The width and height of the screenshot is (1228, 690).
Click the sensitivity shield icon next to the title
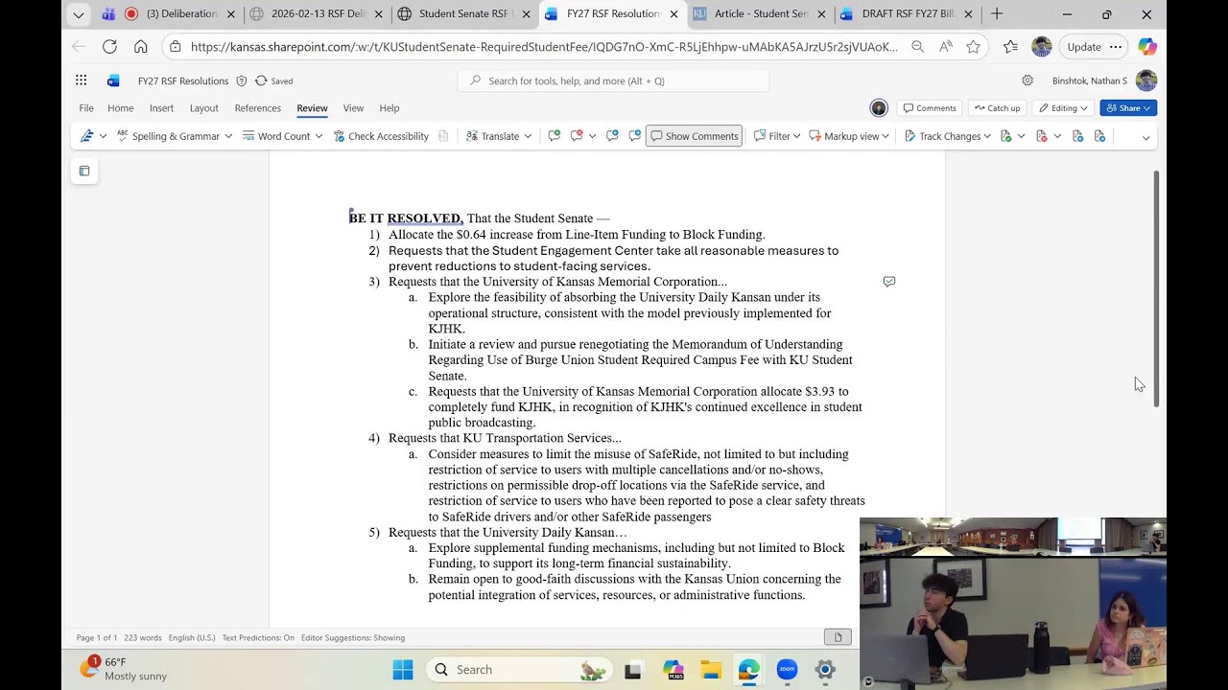pyautogui.click(x=242, y=80)
